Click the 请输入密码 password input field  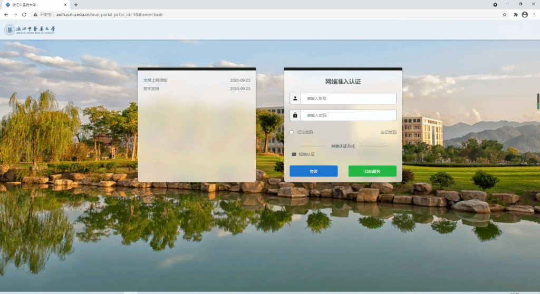(x=348, y=115)
